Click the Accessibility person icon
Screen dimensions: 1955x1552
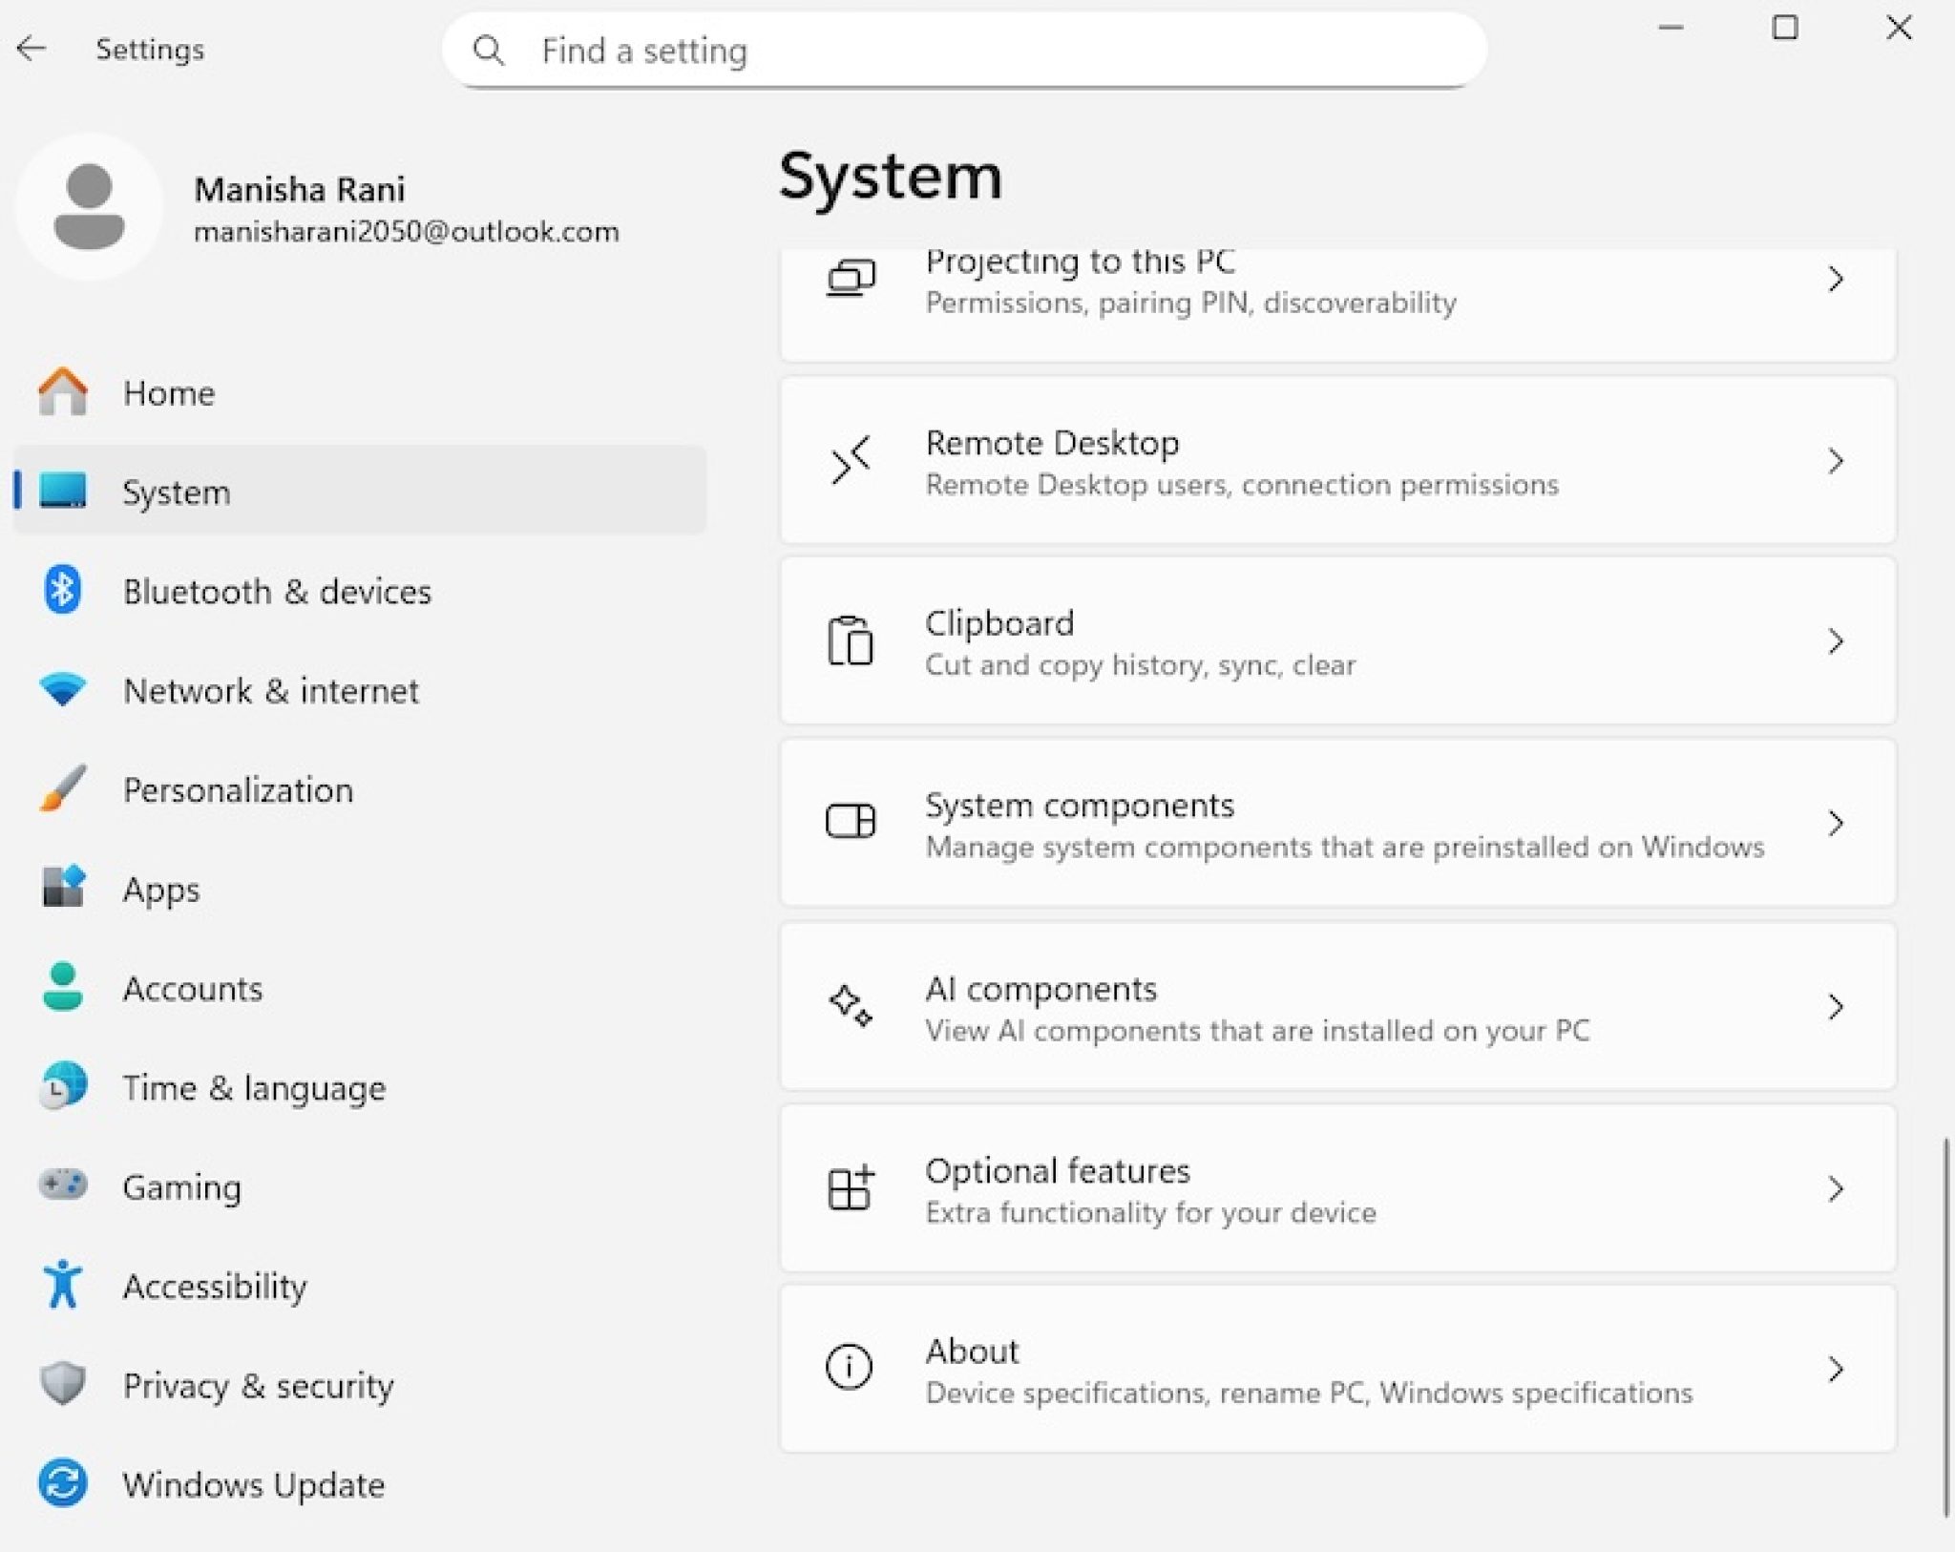coord(63,1286)
